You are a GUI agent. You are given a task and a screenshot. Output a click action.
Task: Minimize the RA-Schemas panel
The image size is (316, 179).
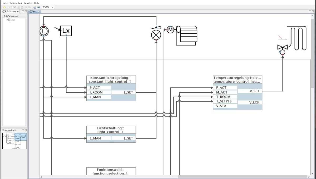tap(23, 11)
